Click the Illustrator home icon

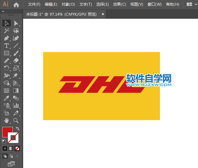16,5
